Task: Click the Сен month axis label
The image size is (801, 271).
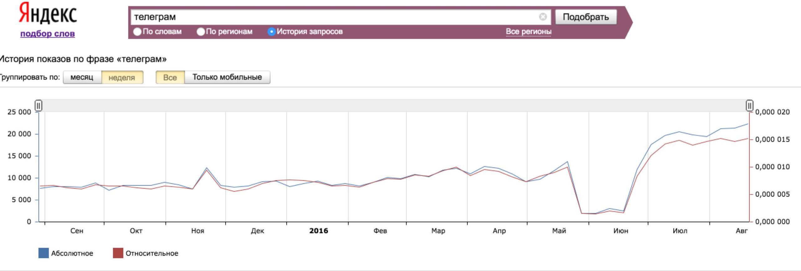Action: point(77,231)
